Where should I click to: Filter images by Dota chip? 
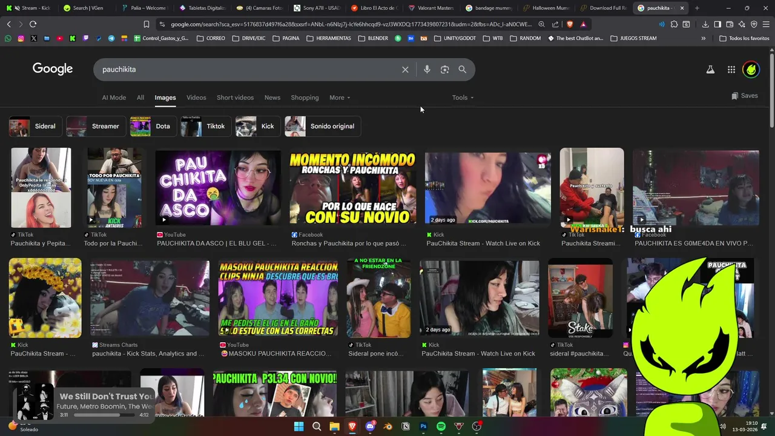coord(153,126)
